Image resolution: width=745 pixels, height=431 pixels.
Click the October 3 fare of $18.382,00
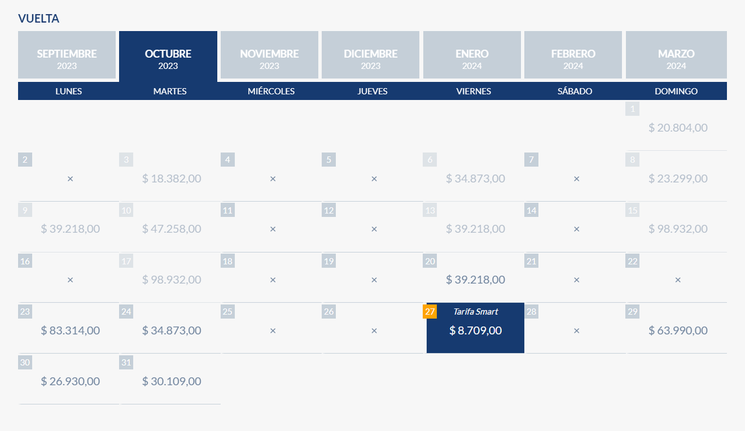171,178
